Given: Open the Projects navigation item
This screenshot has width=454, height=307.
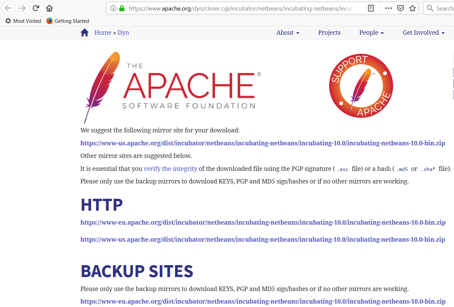Looking at the screenshot, I should coord(329,33).
